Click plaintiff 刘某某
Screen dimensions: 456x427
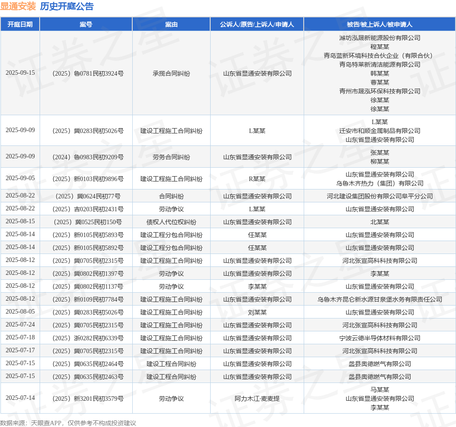(x=257, y=313)
